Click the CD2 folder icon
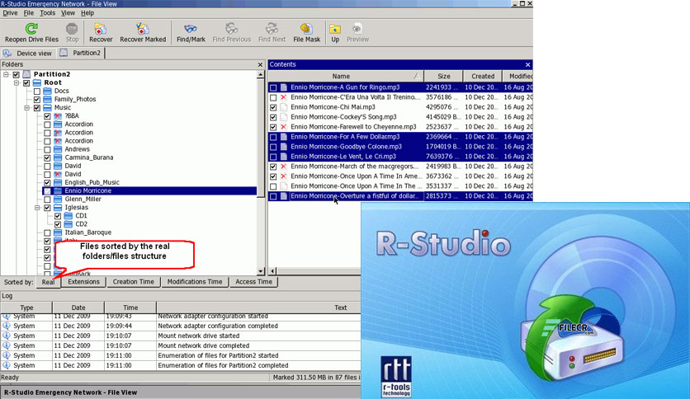The height and width of the screenshot is (399, 690). pos(69,224)
